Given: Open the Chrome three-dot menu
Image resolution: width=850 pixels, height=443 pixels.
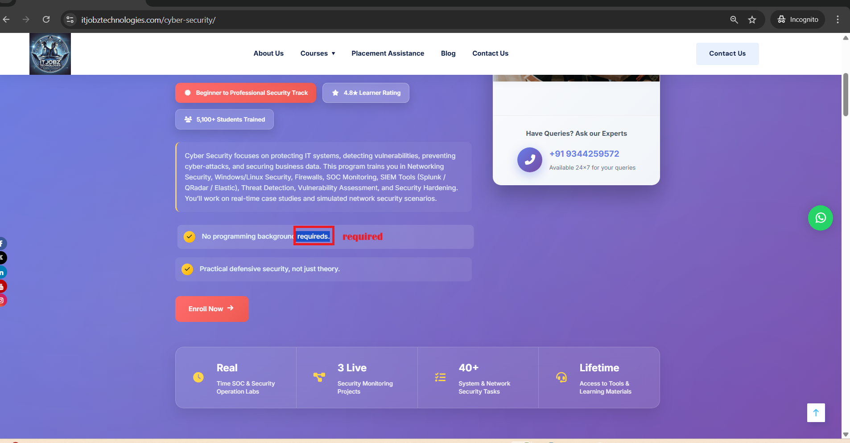Looking at the screenshot, I should click(838, 20).
